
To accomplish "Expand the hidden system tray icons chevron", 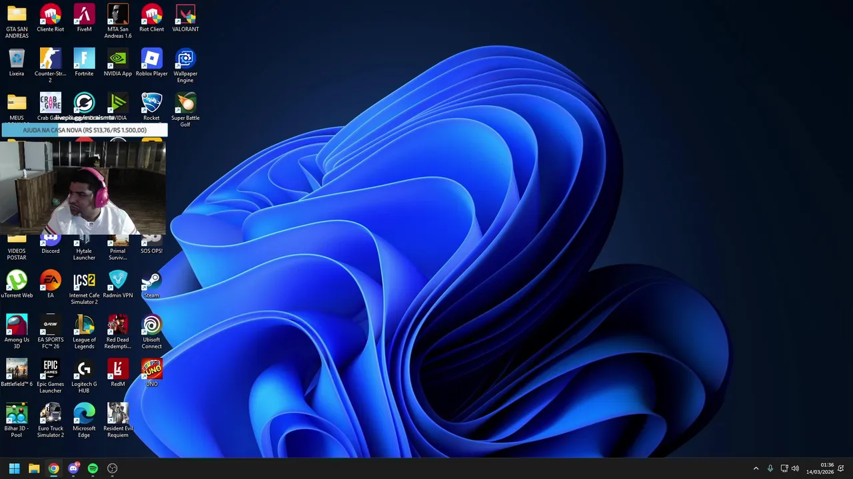I will point(756,468).
